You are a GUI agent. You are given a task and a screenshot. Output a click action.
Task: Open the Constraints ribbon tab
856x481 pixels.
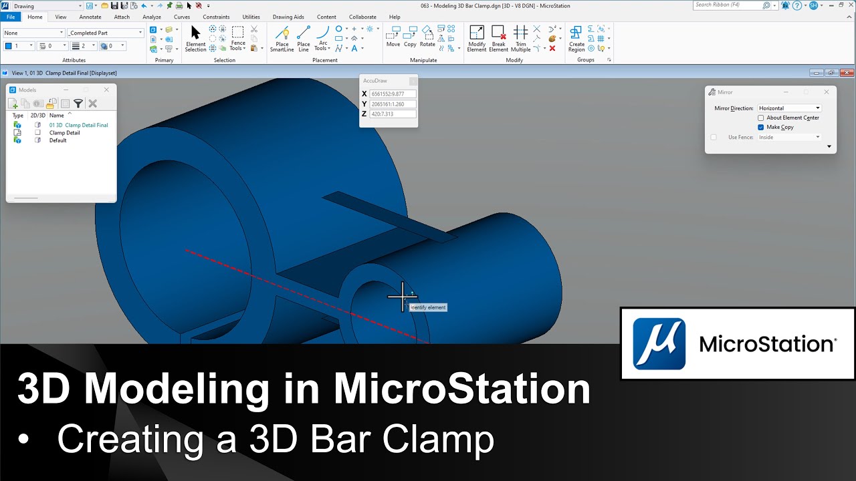coord(216,17)
